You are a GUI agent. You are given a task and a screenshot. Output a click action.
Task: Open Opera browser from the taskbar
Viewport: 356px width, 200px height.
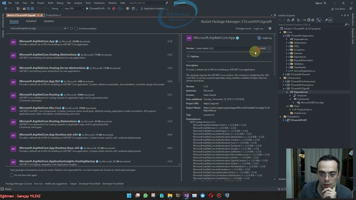click(211, 196)
